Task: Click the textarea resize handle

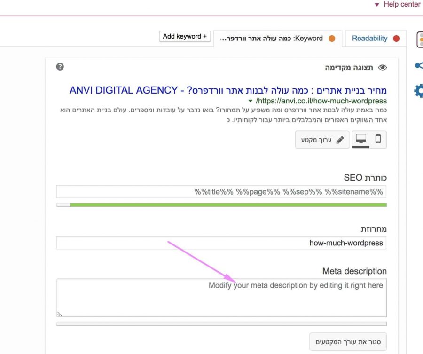Action: tap(60, 314)
